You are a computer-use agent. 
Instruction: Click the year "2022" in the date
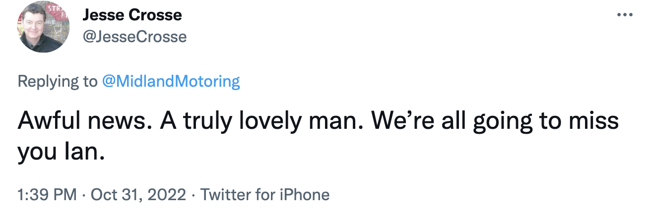coord(167,195)
